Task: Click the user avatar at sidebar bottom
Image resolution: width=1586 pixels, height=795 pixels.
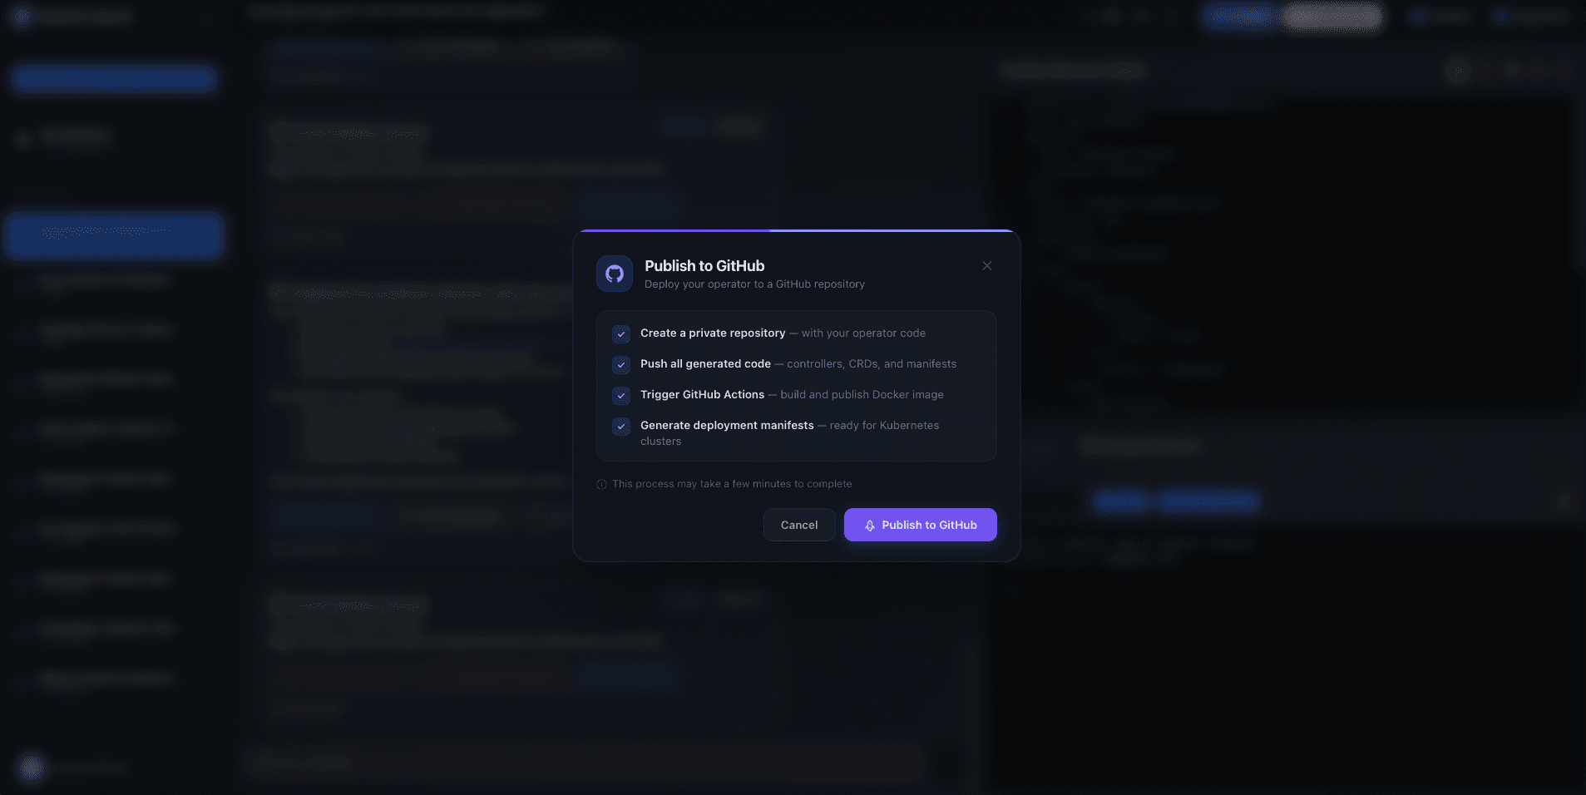Action: (32, 767)
